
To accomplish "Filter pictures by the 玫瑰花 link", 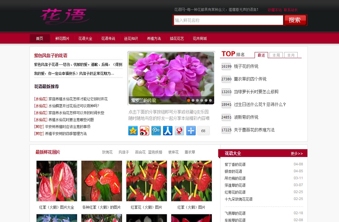I will pyautogui.click(x=107, y=152).
